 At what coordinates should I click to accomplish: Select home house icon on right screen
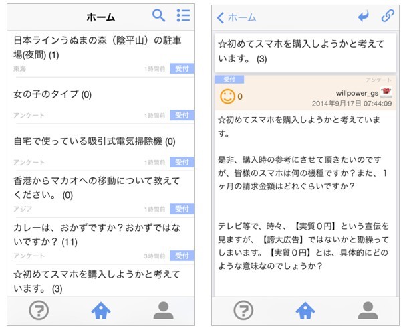[x=305, y=310]
